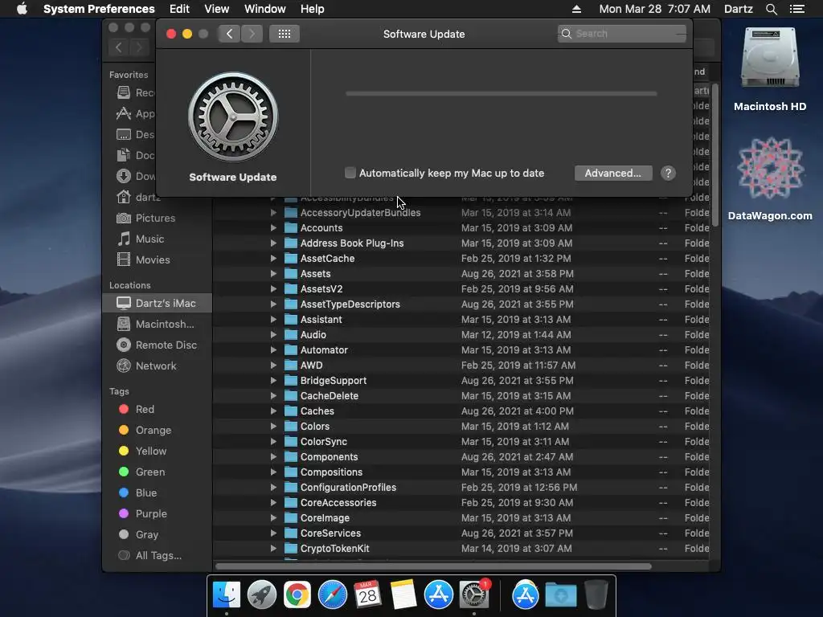The height and width of the screenshot is (617, 823).
Task: Select Pictures in Finder sidebar
Action: click(155, 218)
